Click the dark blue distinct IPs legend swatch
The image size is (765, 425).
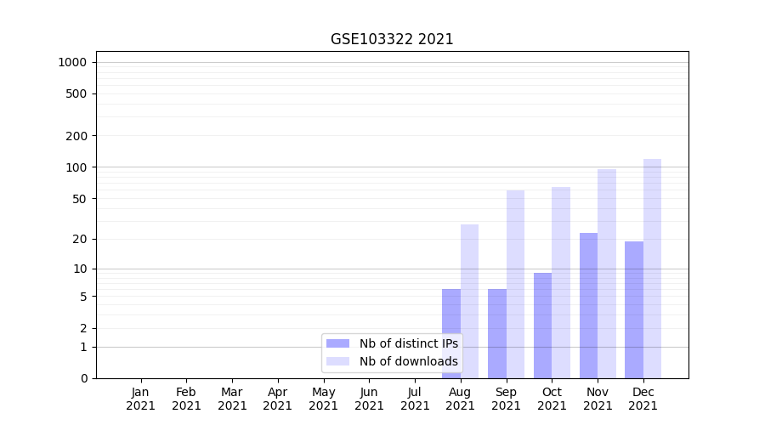(337, 343)
